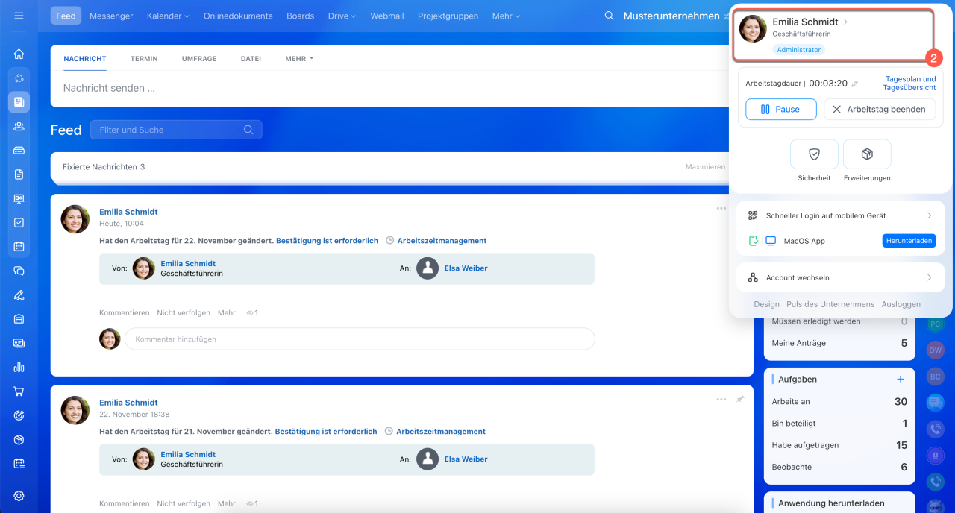Open the home icon in the left sidebar
This screenshot has width=955, height=513.
pos(19,54)
